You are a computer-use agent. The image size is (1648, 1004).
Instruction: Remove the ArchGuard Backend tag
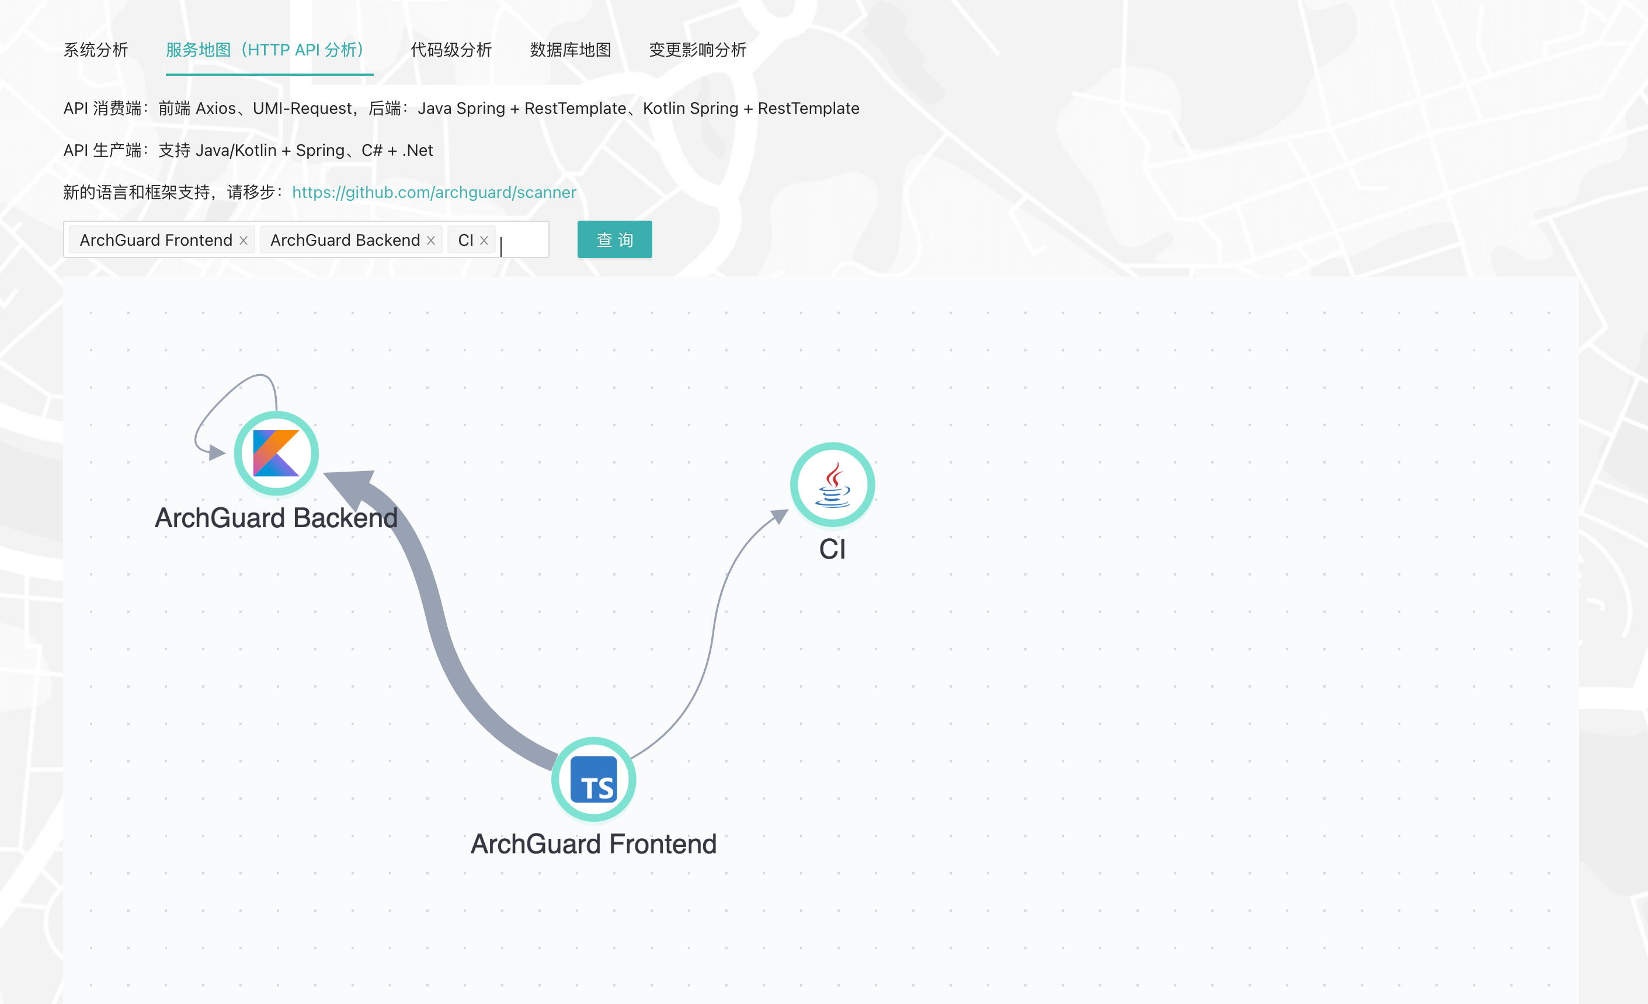431,240
